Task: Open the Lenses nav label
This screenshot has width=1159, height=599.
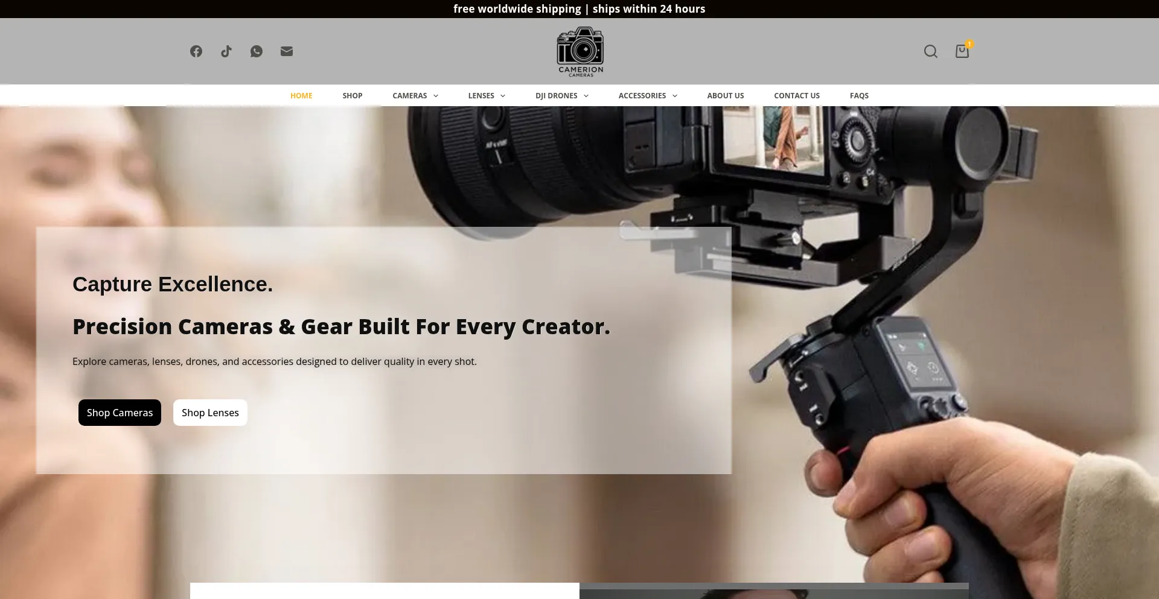Action: coord(481,96)
